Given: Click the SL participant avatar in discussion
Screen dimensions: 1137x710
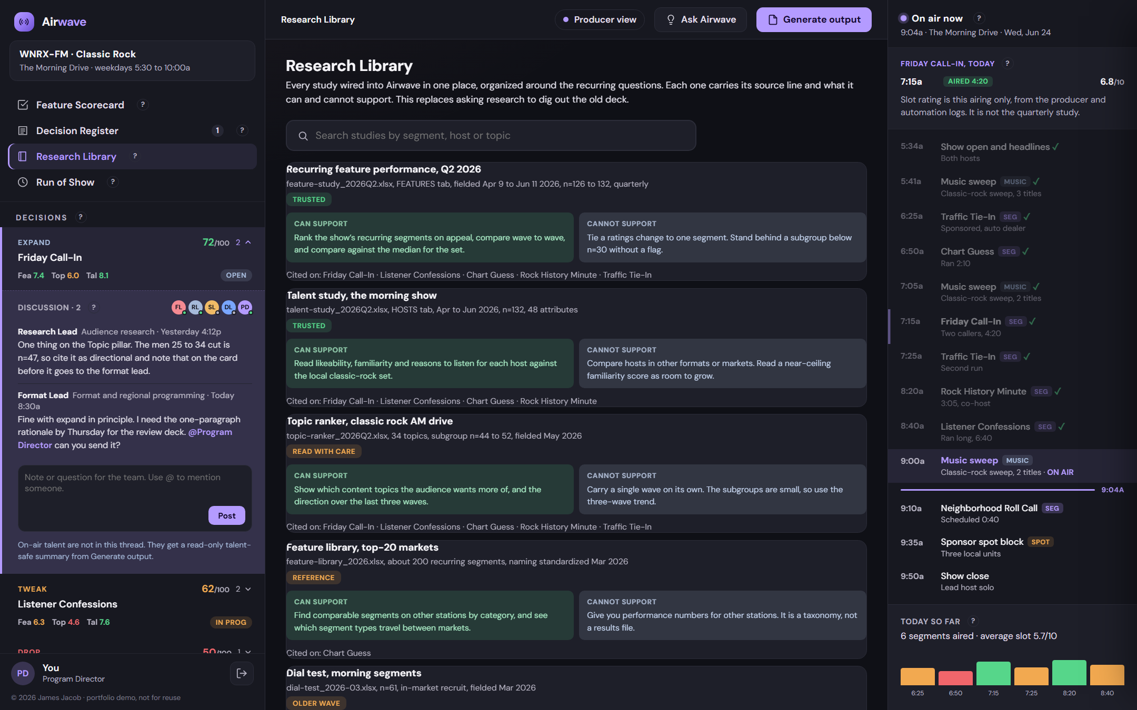Looking at the screenshot, I should [212, 307].
